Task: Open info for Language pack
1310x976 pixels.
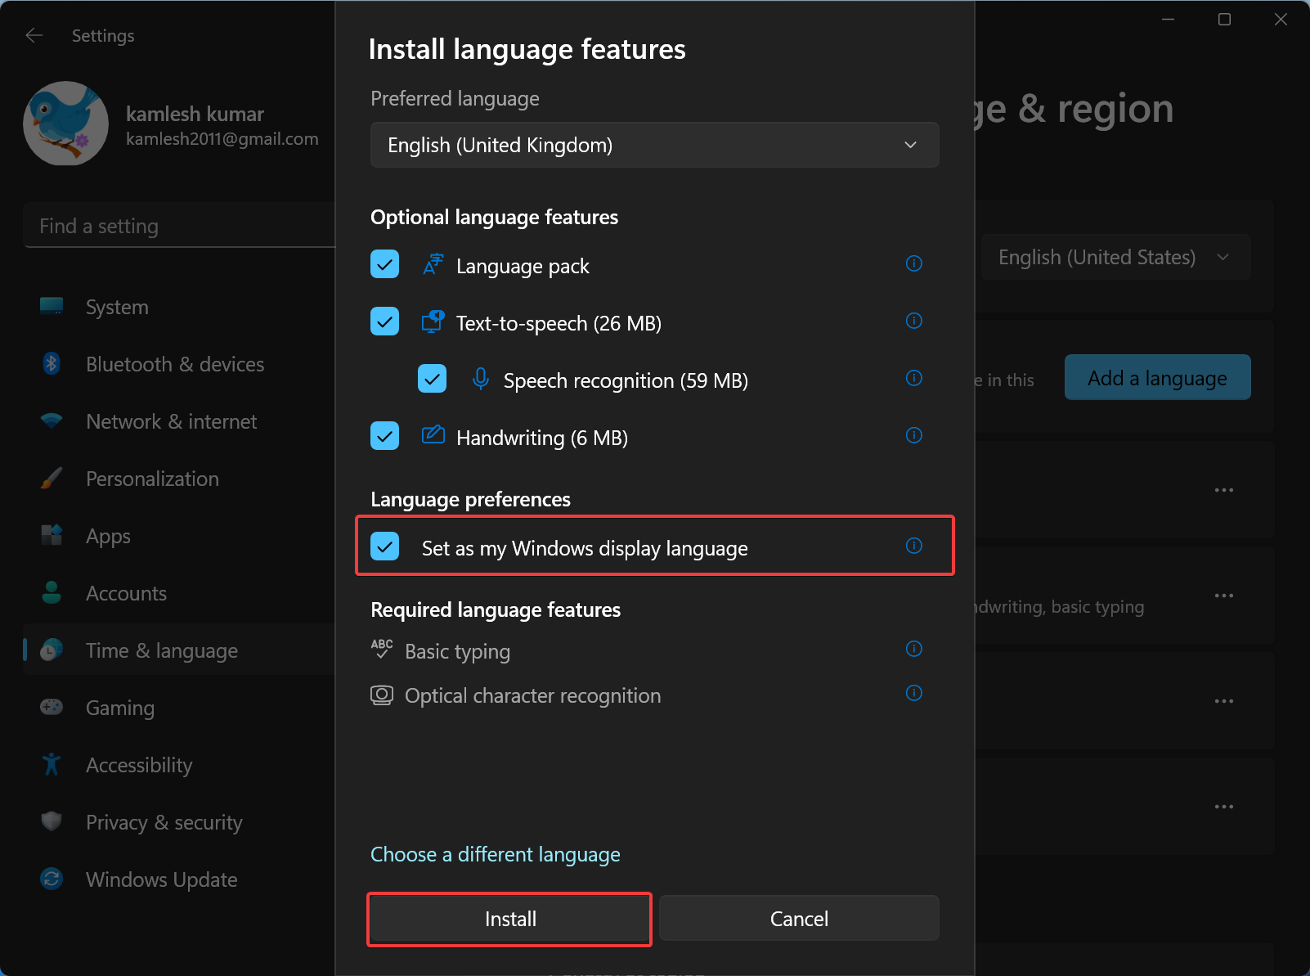Action: 914,263
